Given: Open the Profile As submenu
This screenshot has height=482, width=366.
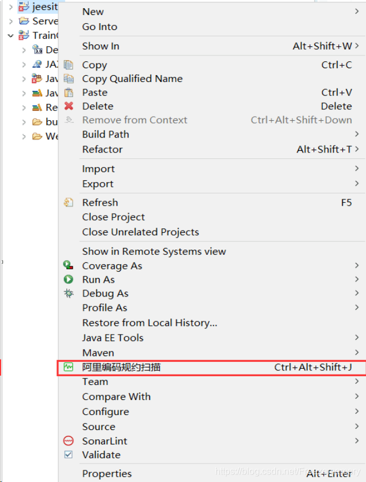Looking at the screenshot, I should [212, 307].
